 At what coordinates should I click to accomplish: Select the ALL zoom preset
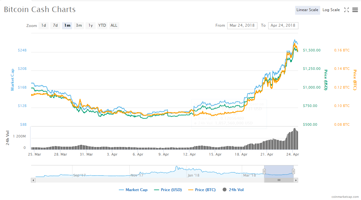coord(114,25)
